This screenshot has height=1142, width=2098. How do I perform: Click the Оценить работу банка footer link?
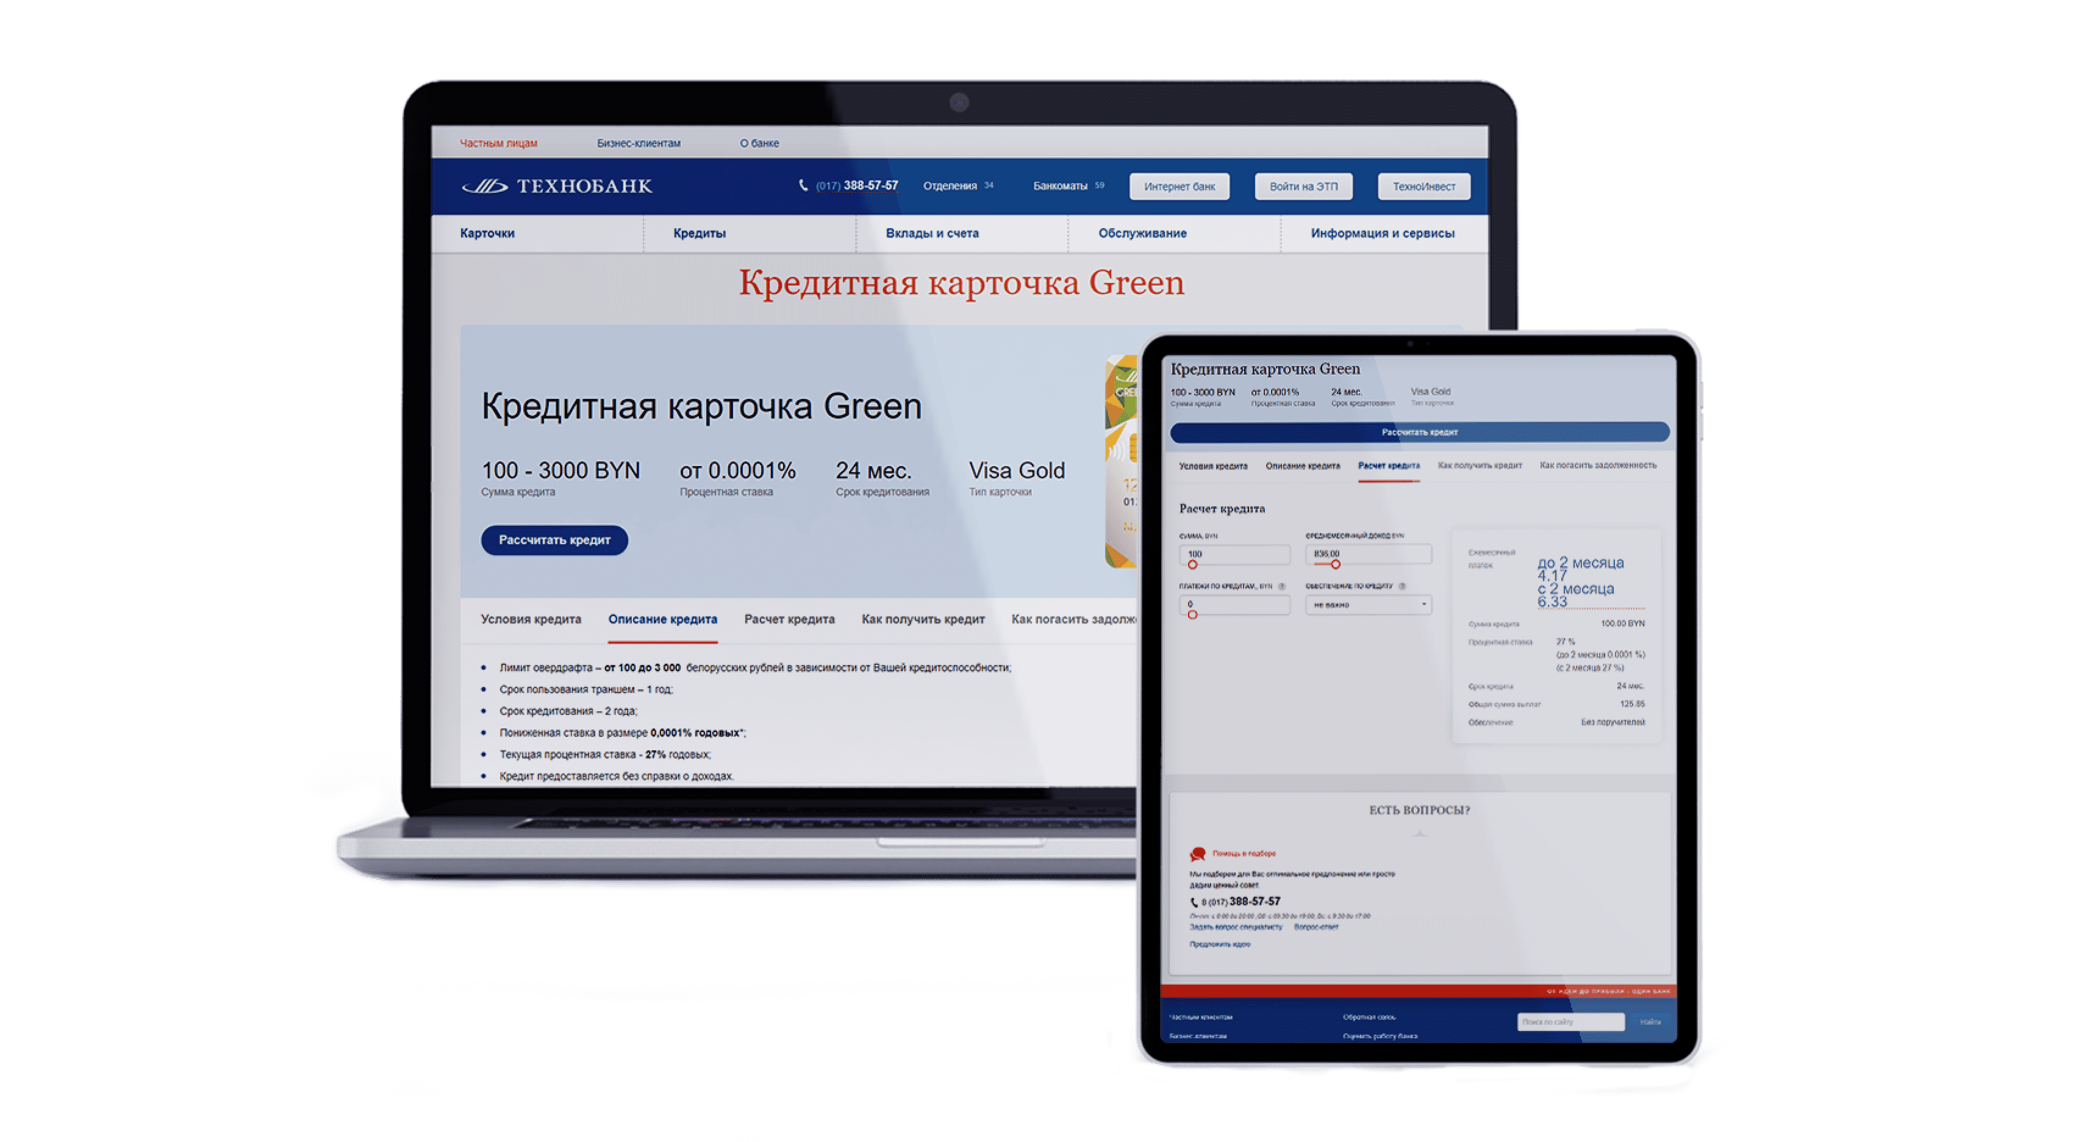(x=1380, y=1036)
